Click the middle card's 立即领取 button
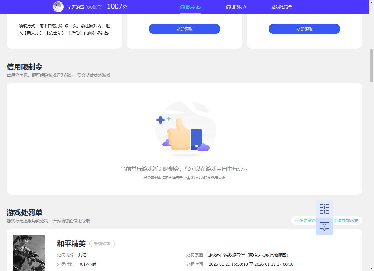 click(184, 29)
